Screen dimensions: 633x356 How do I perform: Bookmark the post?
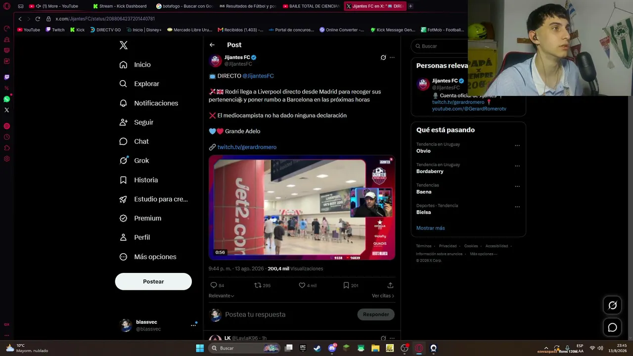[346, 285]
